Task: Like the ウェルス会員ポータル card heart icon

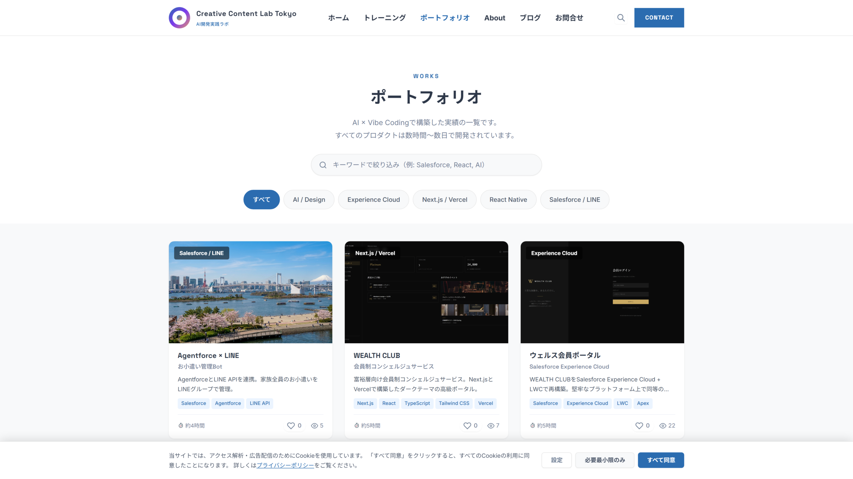Action: click(639, 425)
